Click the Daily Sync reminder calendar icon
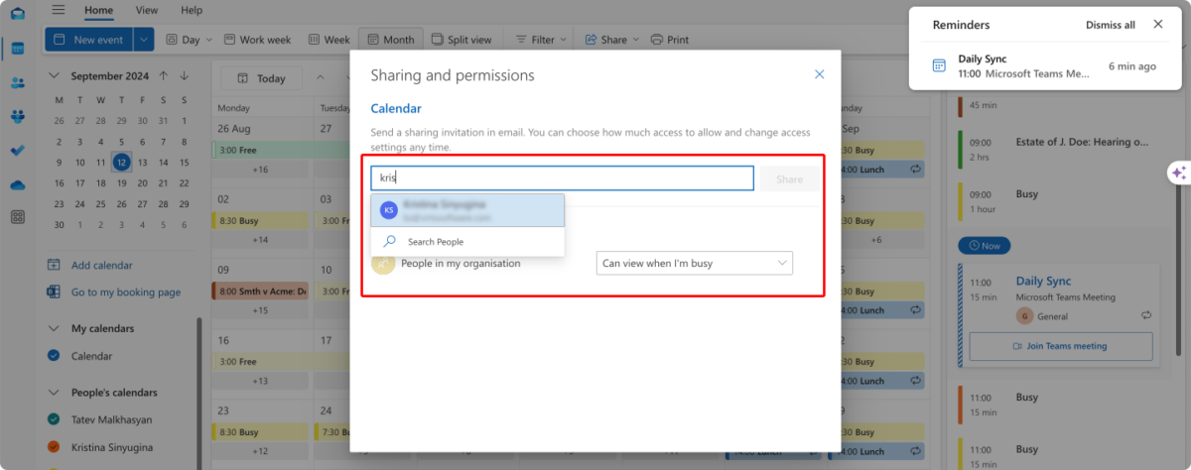 click(x=939, y=65)
